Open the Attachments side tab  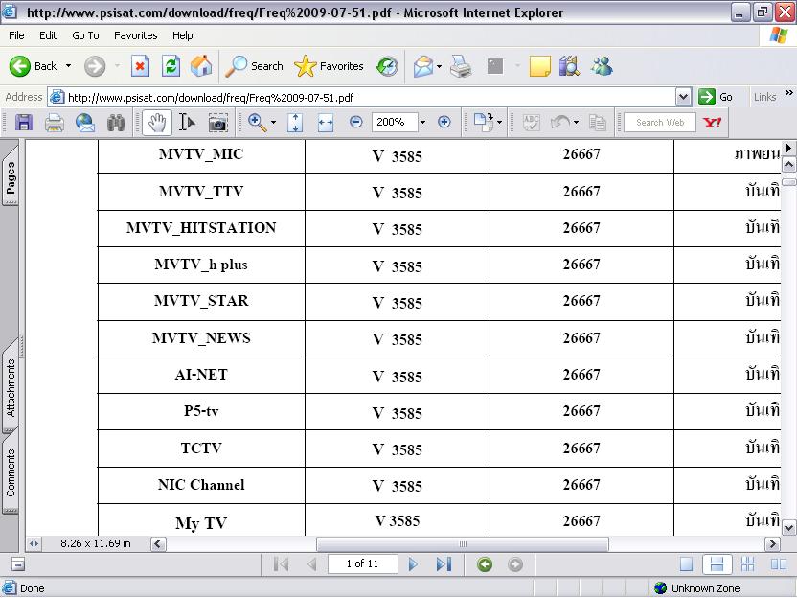tap(11, 386)
